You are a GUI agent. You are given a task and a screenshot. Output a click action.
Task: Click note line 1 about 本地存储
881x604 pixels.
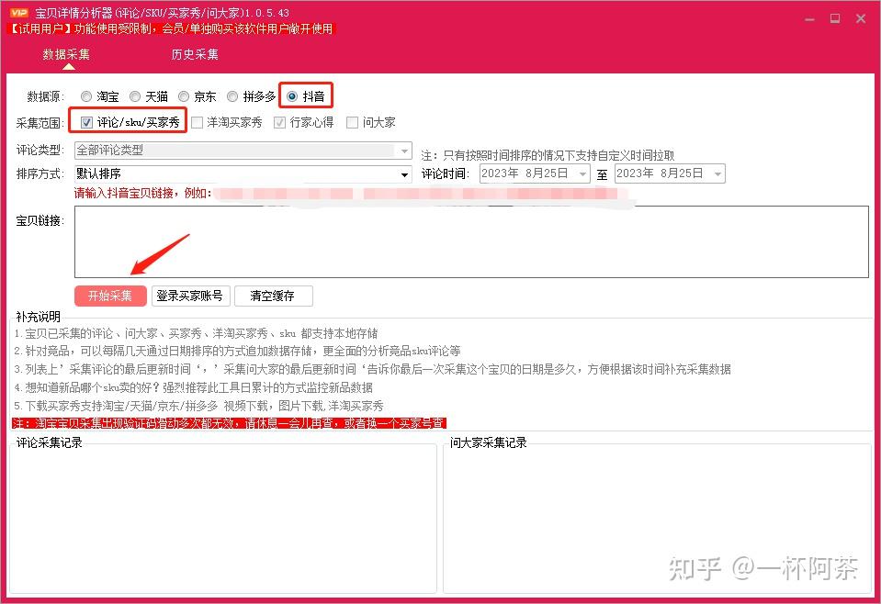(196, 333)
